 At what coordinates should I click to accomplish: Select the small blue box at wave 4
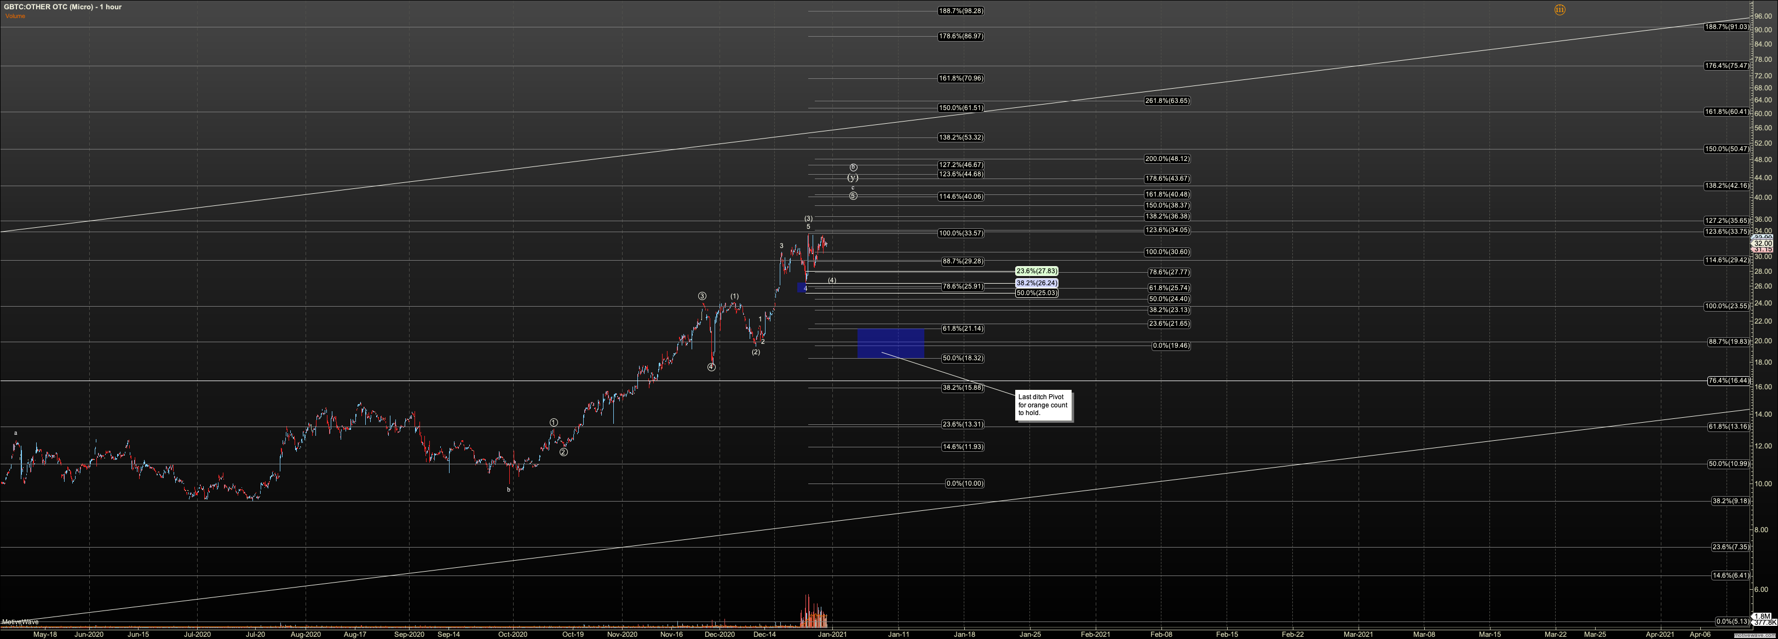click(x=802, y=288)
